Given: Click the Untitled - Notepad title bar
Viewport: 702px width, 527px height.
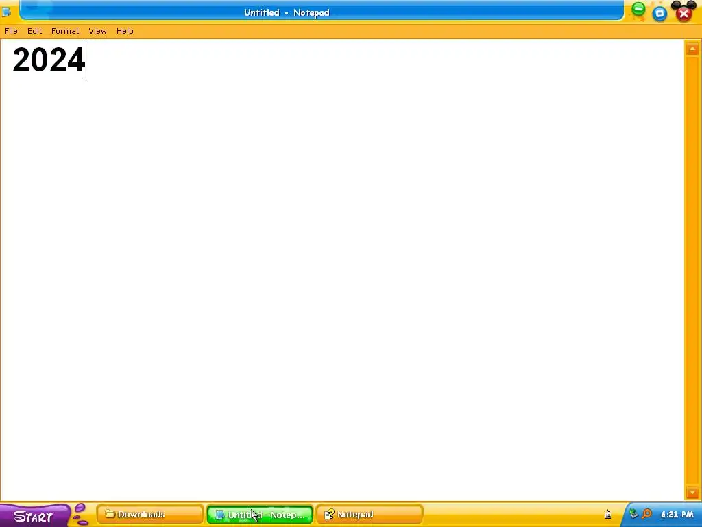Looking at the screenshot, I should [322, 11].
